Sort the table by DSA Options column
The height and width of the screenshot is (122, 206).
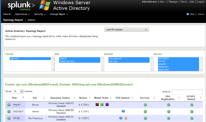pos(123,98)
